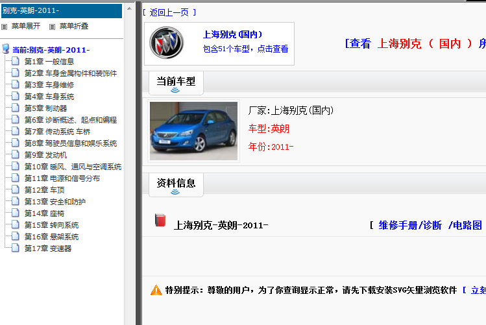Click the page icon beside 第9章 发动机
Image resolution: width=486 pixels, height=325 pixels.
(15, 154)
